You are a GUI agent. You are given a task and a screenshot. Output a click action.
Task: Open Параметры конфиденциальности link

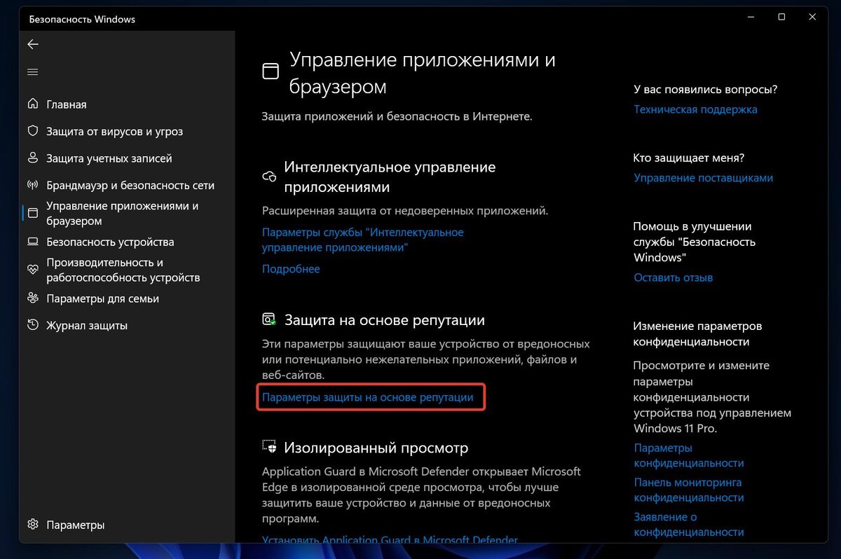pyautogui.click(x=688, y=455)
